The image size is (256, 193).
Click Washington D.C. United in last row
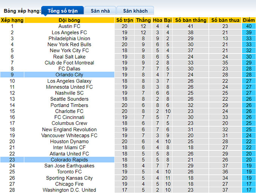69,190
